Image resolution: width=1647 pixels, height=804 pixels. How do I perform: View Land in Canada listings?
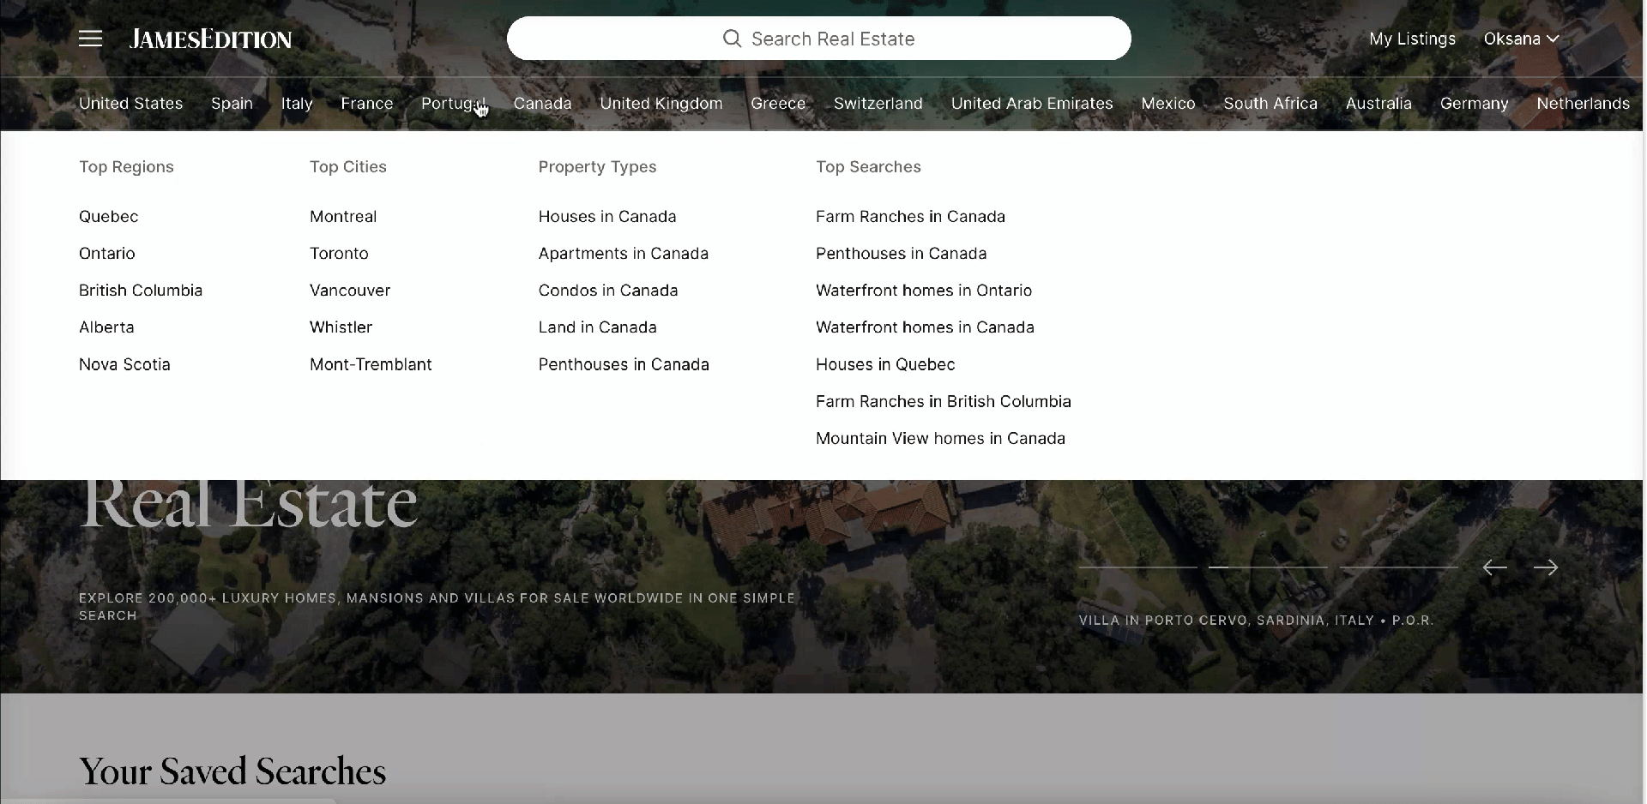(x=597, y=327)
